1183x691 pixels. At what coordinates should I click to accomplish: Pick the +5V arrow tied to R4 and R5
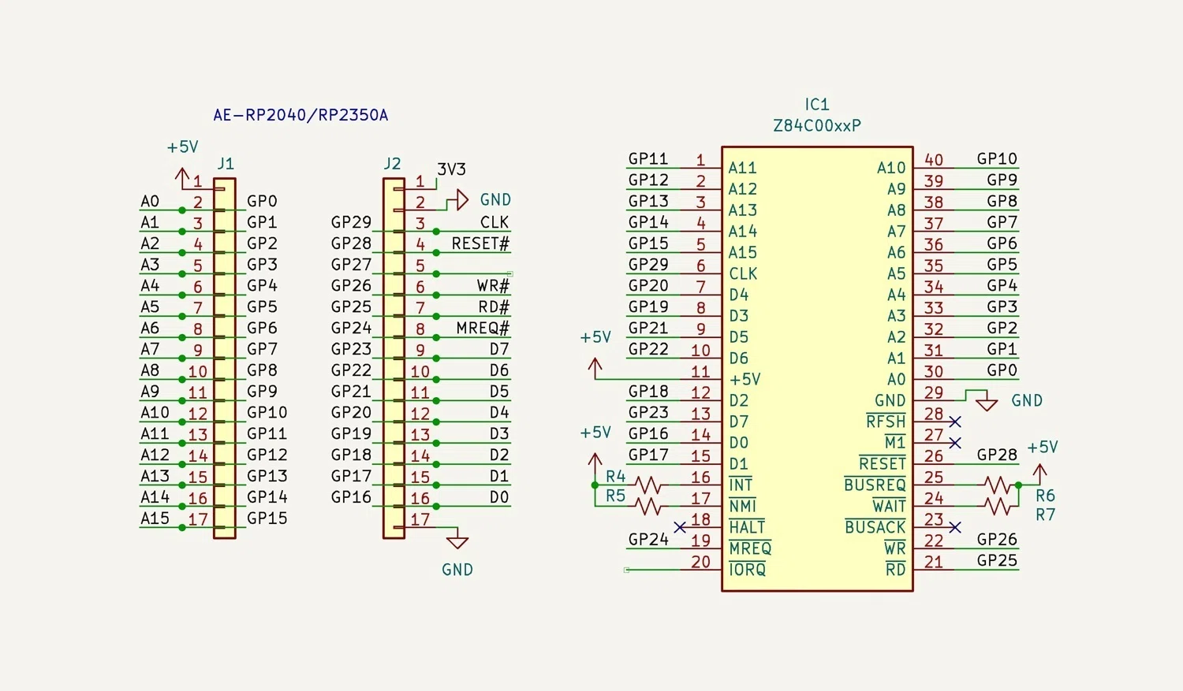coord(595,463)
